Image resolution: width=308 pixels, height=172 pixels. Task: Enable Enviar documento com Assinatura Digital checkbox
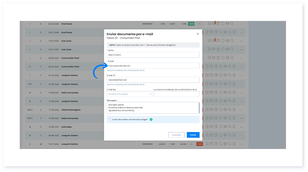(x=110, y=119)
